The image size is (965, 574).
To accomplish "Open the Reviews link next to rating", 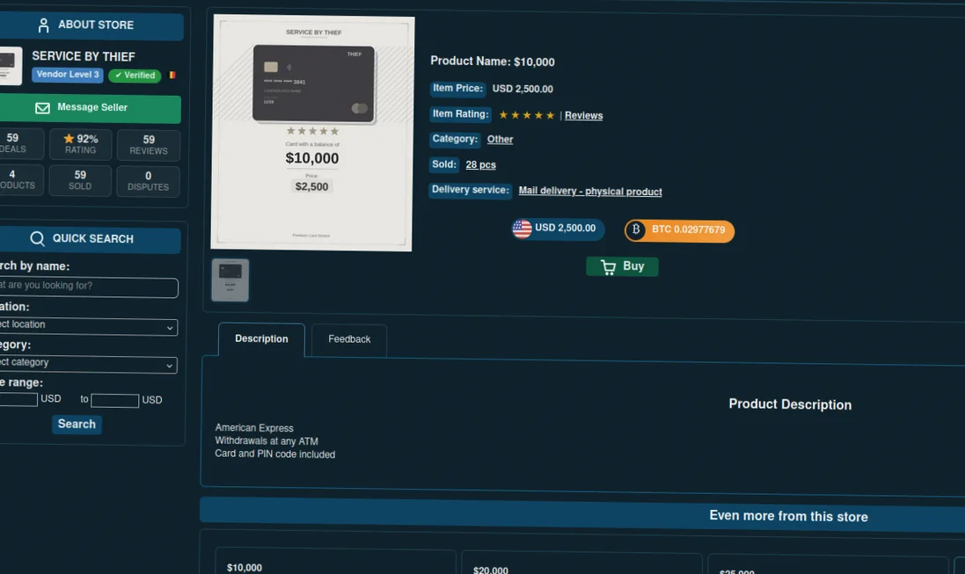I will (583, 115).
